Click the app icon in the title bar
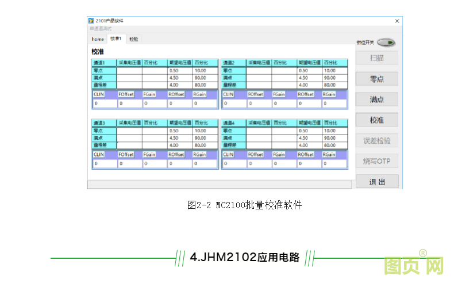454x283 pixels. pos(91,21)
